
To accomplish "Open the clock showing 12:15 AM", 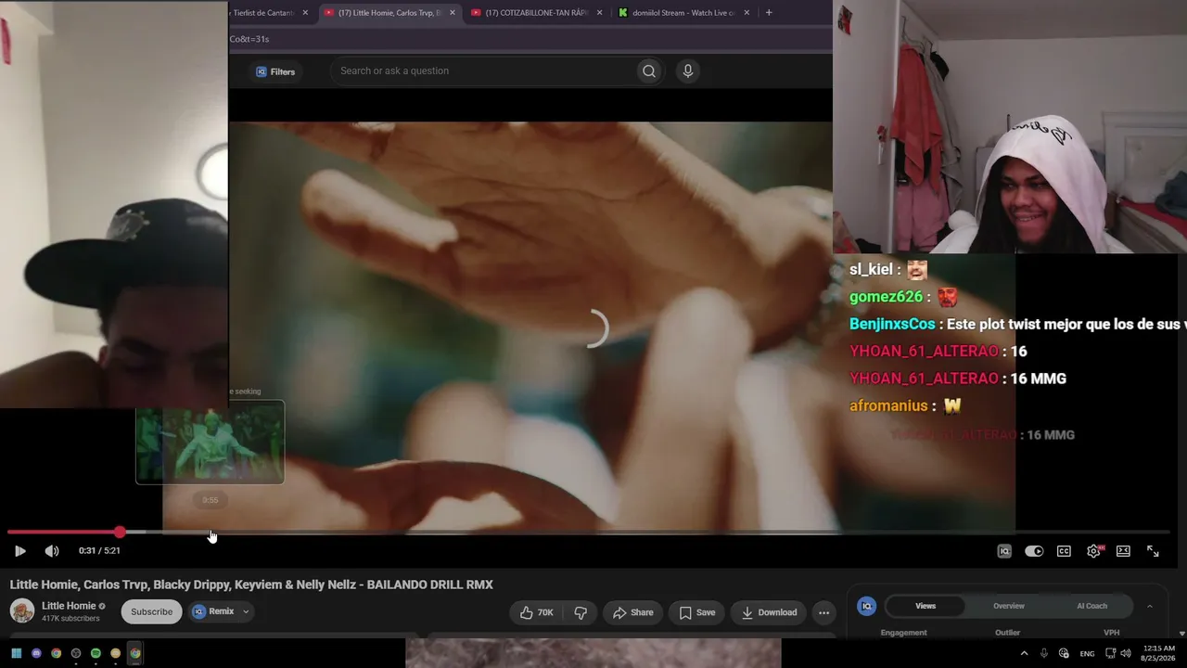I will pyautogui.click(x=1159, y=653).
